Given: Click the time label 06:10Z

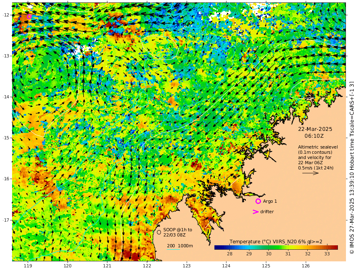Looking at the screenshot, I should tap(314, 136).
